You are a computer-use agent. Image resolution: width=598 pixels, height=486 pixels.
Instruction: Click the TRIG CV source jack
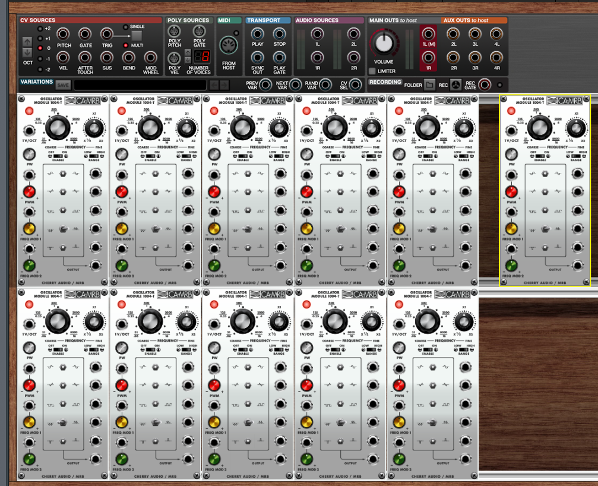pos(107,34)
